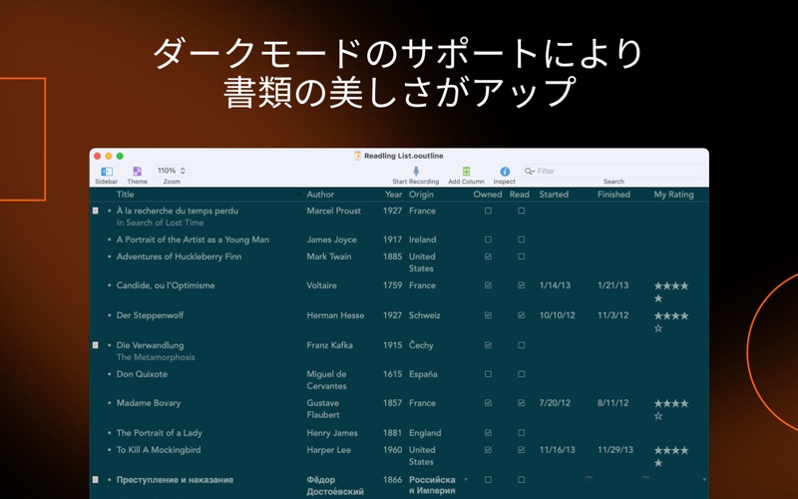Click the Author column header
Viewport: 798px width, 499px height.
point(320,195)
